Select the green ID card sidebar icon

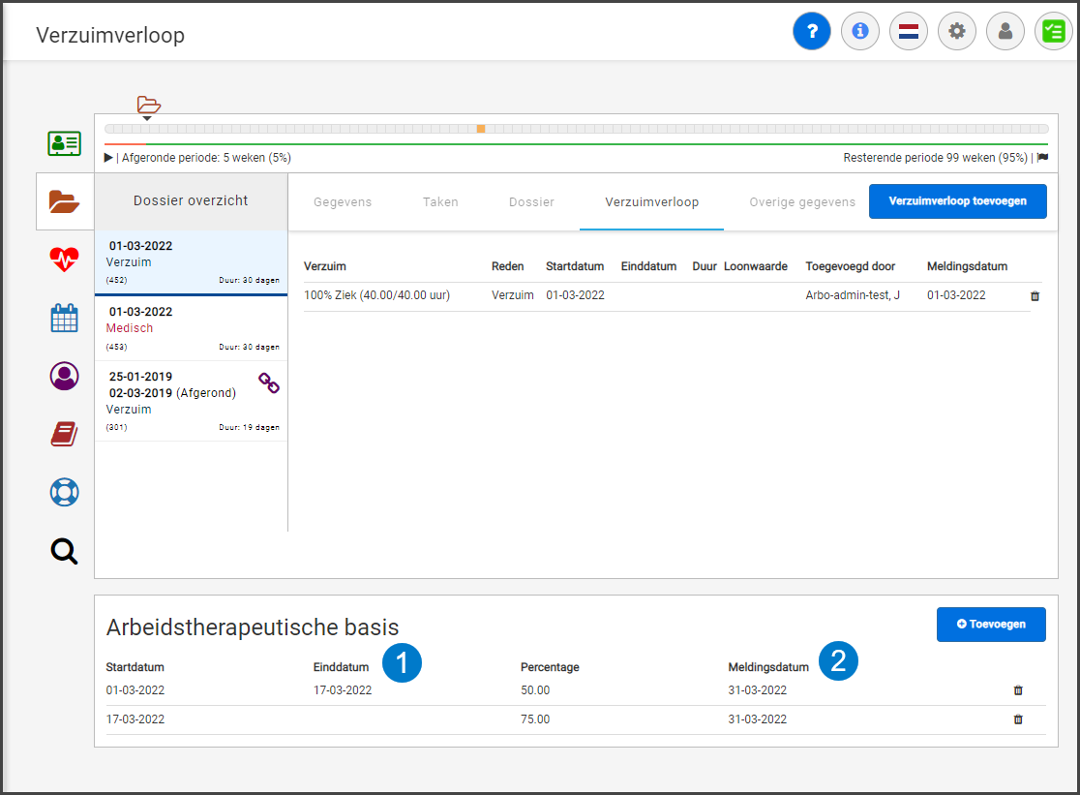65,143
